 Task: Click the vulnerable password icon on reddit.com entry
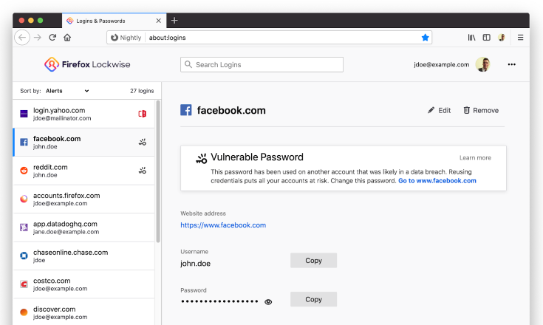coord(143,171)
